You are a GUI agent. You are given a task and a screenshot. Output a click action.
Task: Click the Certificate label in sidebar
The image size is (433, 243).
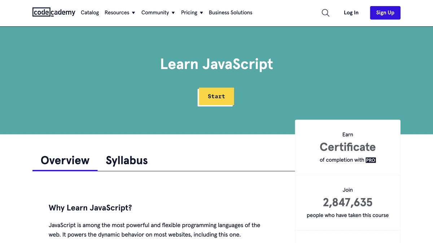pos(347,147)
